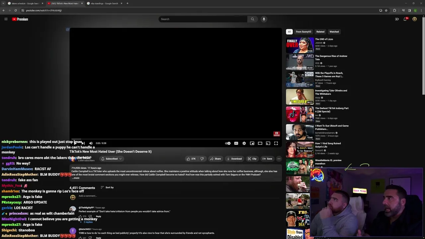Open Chrome extensions puzzle icon

pyautogui.click(x=394, y=10)
